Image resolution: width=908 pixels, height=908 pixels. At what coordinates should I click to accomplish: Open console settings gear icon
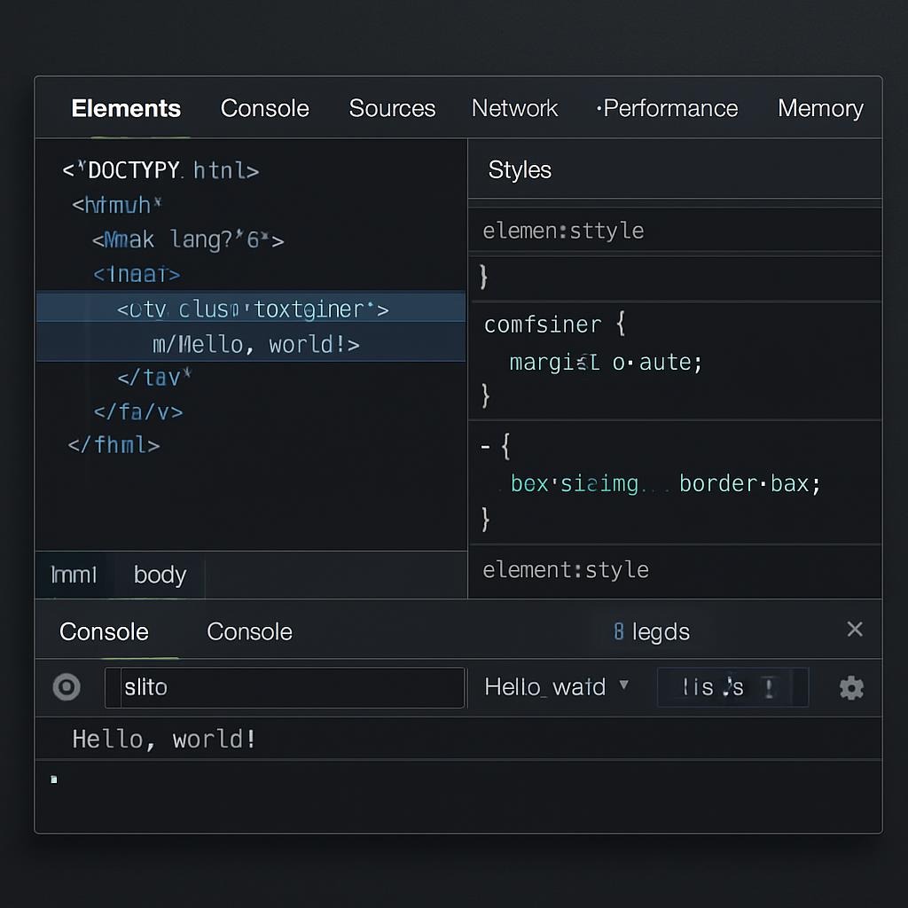[x=851, y=688]
